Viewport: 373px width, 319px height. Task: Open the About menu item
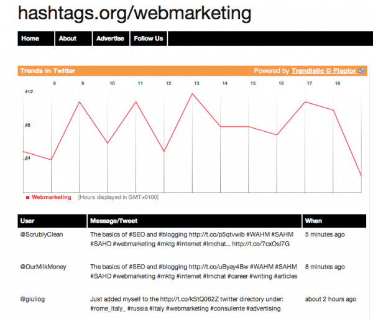tap(73, 39)
